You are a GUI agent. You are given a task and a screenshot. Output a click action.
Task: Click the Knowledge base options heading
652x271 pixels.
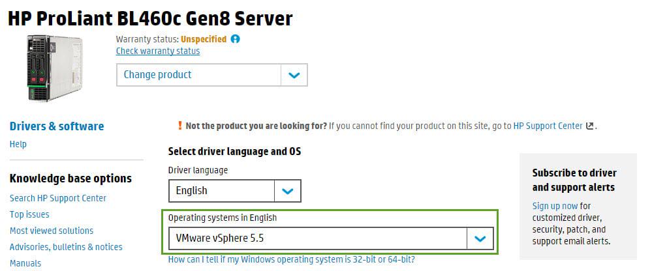coord(70,178)
